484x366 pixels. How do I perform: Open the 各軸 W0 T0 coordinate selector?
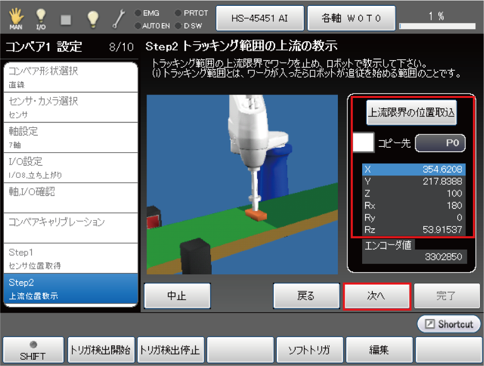(x=351, y=18)
